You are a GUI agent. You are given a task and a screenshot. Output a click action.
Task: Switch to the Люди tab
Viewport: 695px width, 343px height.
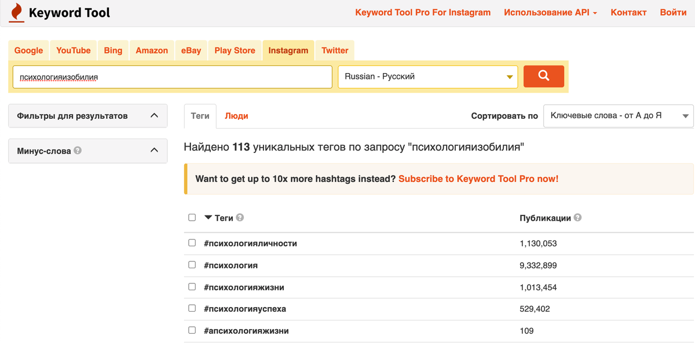coord(236,116)
